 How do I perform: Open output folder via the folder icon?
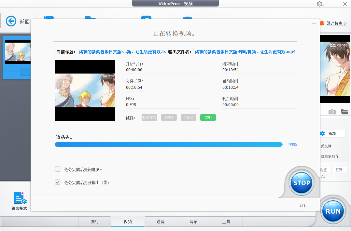(x=344, y=112)
